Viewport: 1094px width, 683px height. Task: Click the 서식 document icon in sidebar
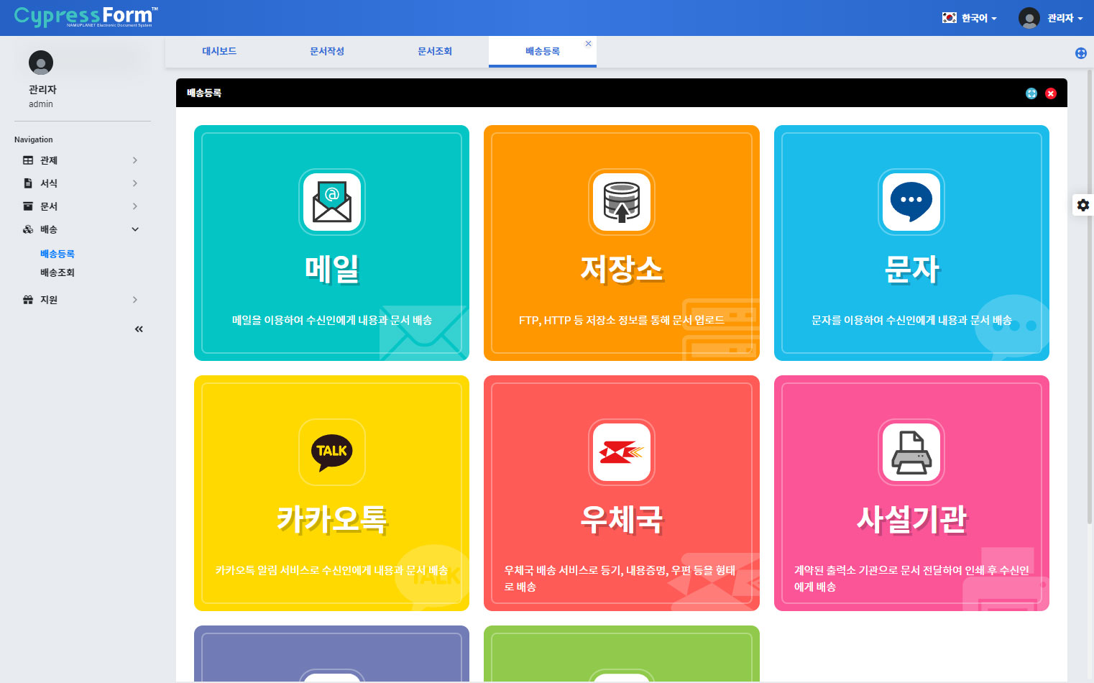point(28,183)
